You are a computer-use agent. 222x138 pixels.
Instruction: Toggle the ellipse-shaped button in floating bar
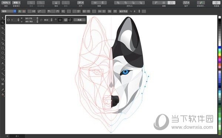pos(60,20)
